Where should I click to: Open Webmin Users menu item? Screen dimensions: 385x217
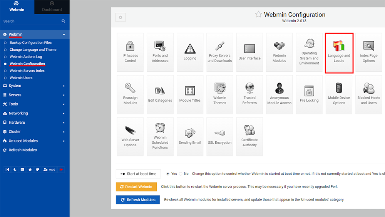(21, 78)
